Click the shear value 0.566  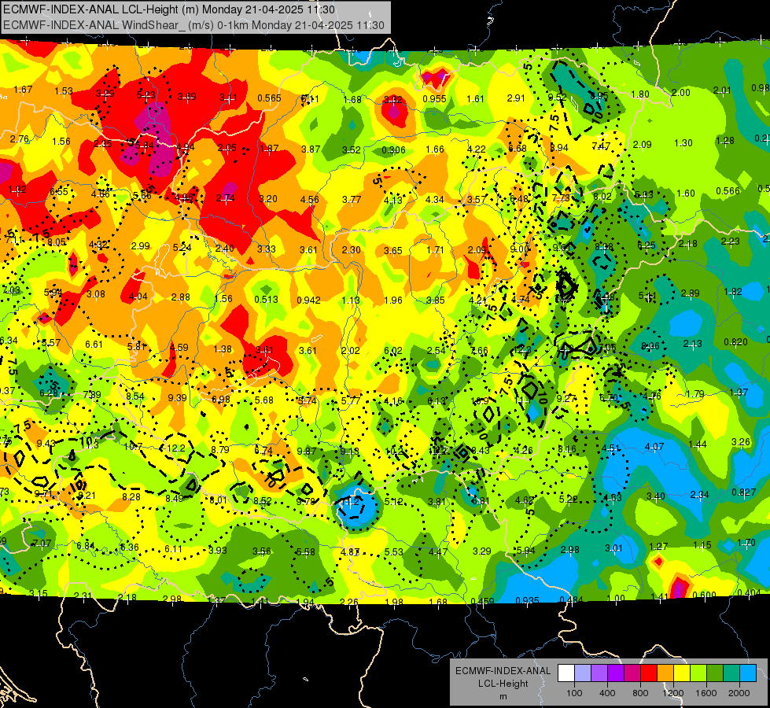[x=728, y=190]
